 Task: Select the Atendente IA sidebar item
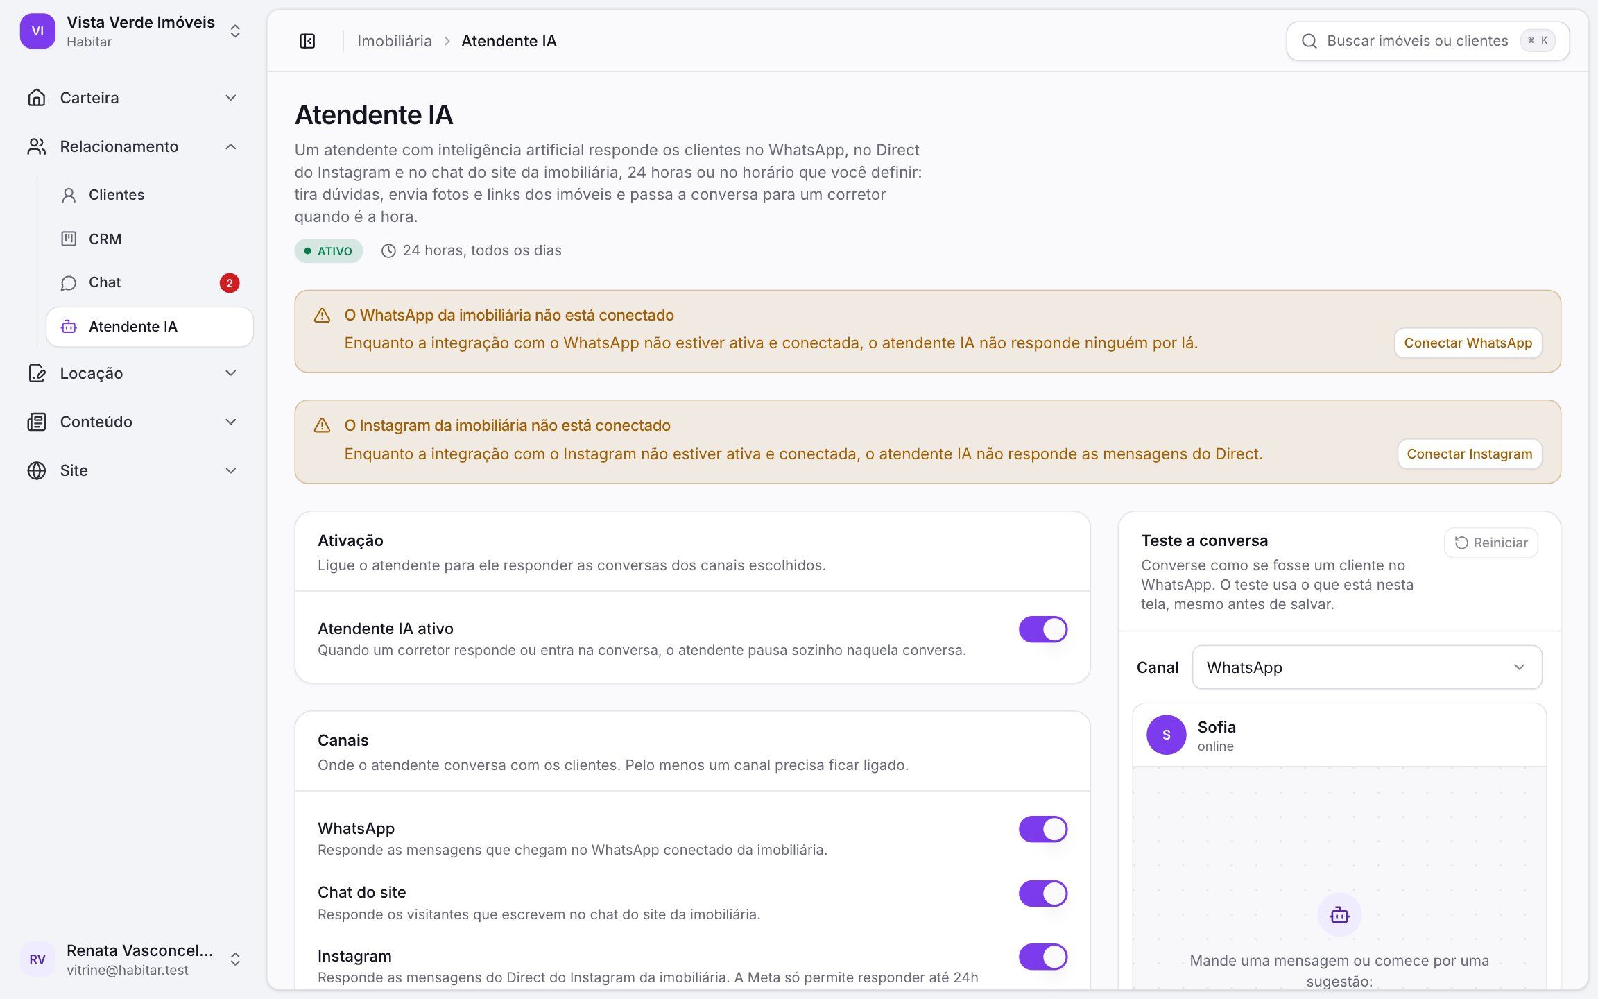pyautogui.click(x=150, y=327)
